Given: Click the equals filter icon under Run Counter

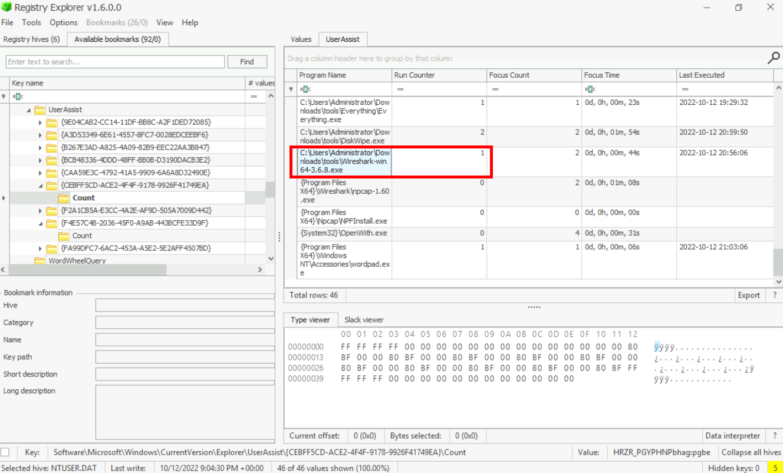Looking at the screenshot, I should 399,89.
